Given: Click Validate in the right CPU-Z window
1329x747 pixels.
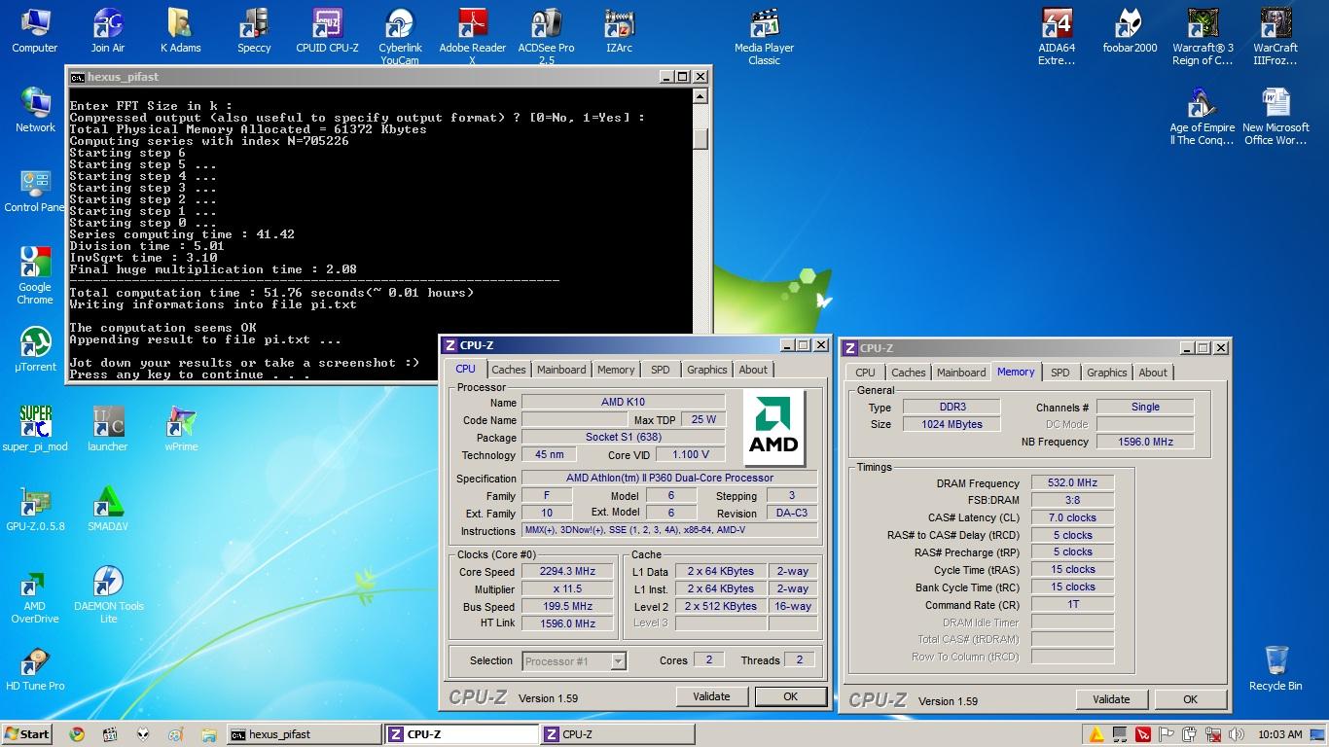Looking at the screenshot, I should [x=1111, y=699].
